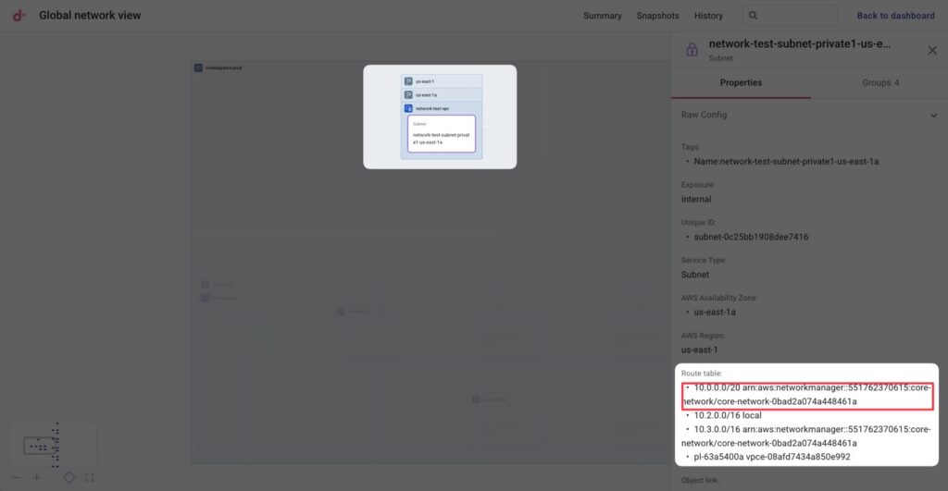
Task: Expand the Raw Config section
Action: 933,116
